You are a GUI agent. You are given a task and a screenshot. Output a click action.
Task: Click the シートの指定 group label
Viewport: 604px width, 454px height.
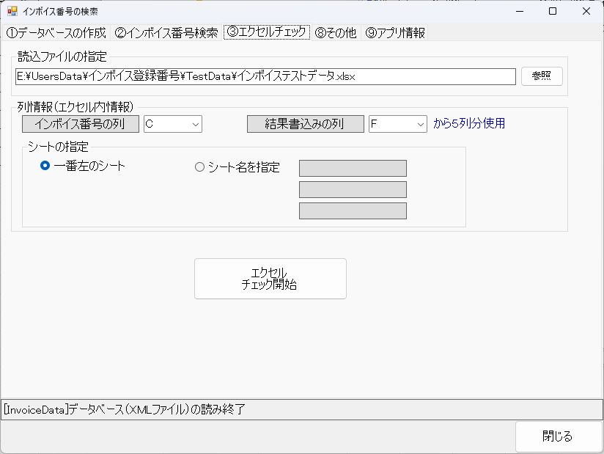pyautogui.click(x=58, y=147)
